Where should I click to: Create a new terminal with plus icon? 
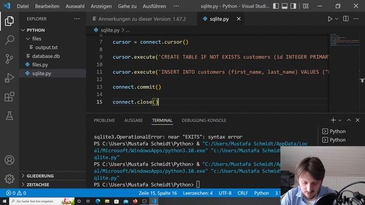click(x=333, y=120)
